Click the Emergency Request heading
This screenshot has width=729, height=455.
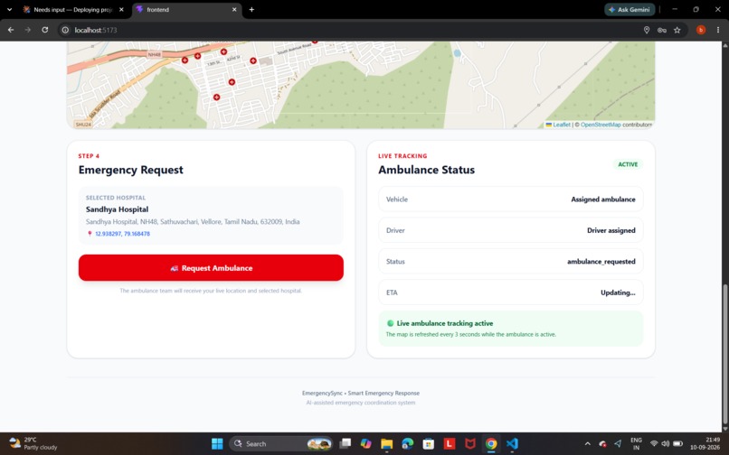coord(130,170)
